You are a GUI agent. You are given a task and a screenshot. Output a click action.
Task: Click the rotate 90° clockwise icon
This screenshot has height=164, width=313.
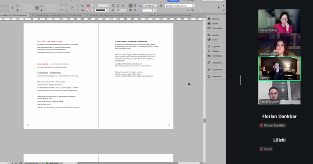click(62, 6)
